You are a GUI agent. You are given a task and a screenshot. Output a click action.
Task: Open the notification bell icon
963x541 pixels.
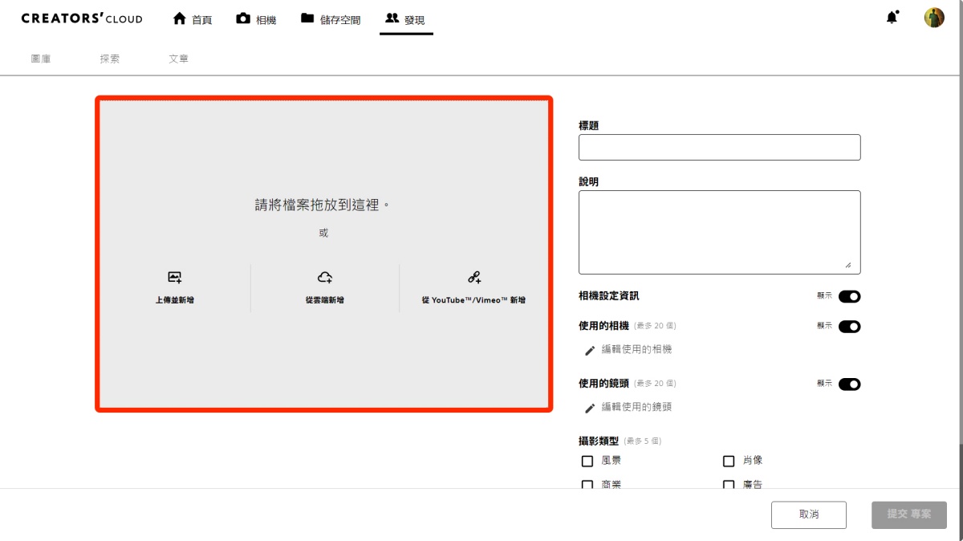892,16
